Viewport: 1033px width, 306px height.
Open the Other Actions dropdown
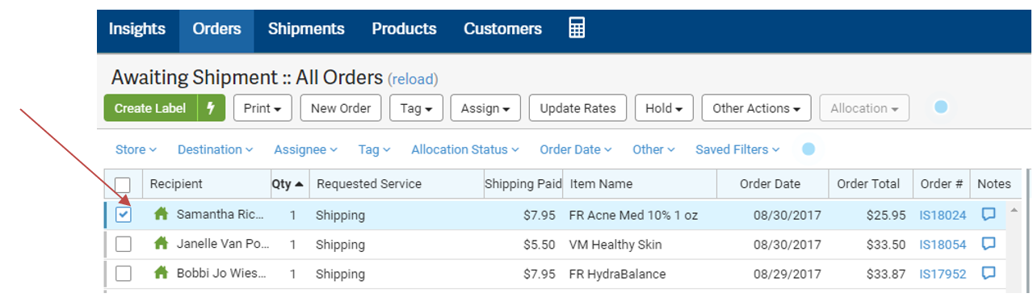point(756,108)
